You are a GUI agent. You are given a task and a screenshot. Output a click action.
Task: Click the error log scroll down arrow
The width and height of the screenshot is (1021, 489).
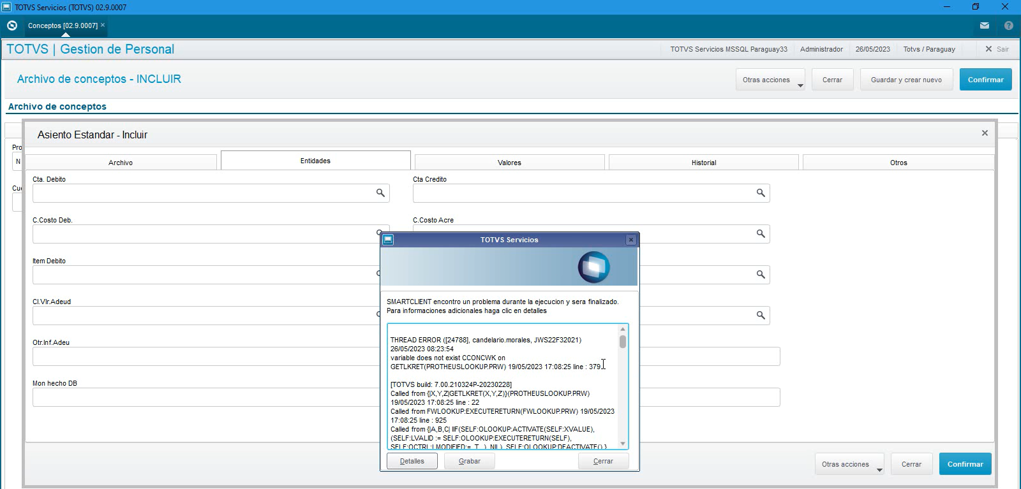[623, 444]
